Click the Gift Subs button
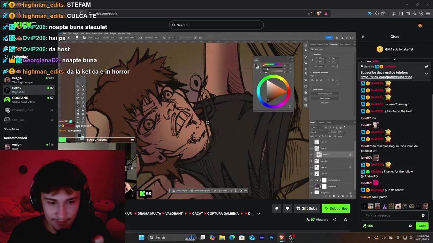 click(307, 208)
